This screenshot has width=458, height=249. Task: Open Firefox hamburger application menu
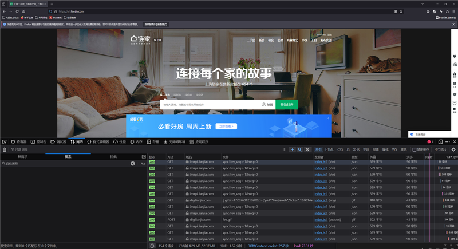[453, 11]
